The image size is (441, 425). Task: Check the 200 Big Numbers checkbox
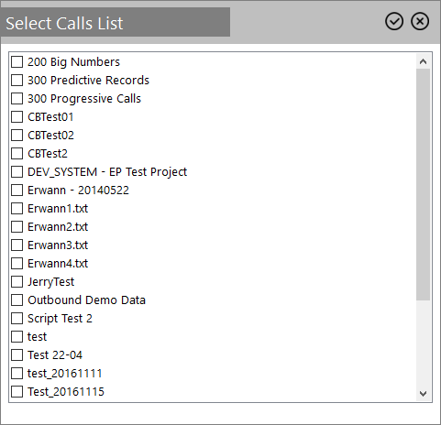17,61
